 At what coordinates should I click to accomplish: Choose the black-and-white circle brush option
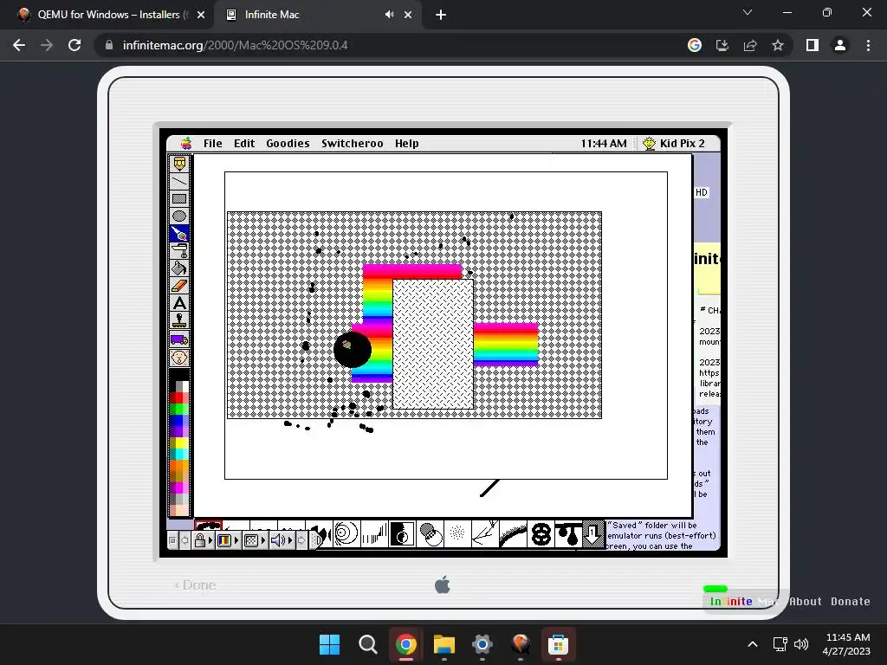click(402, 533)
